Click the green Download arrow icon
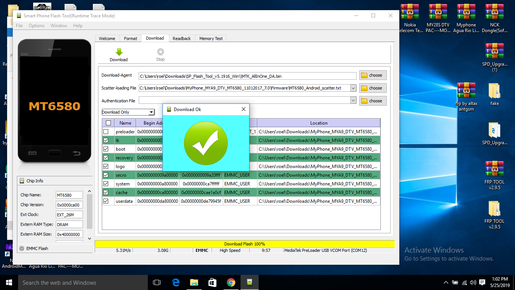Viewport: 515px width, 290px height. [119, 52]
